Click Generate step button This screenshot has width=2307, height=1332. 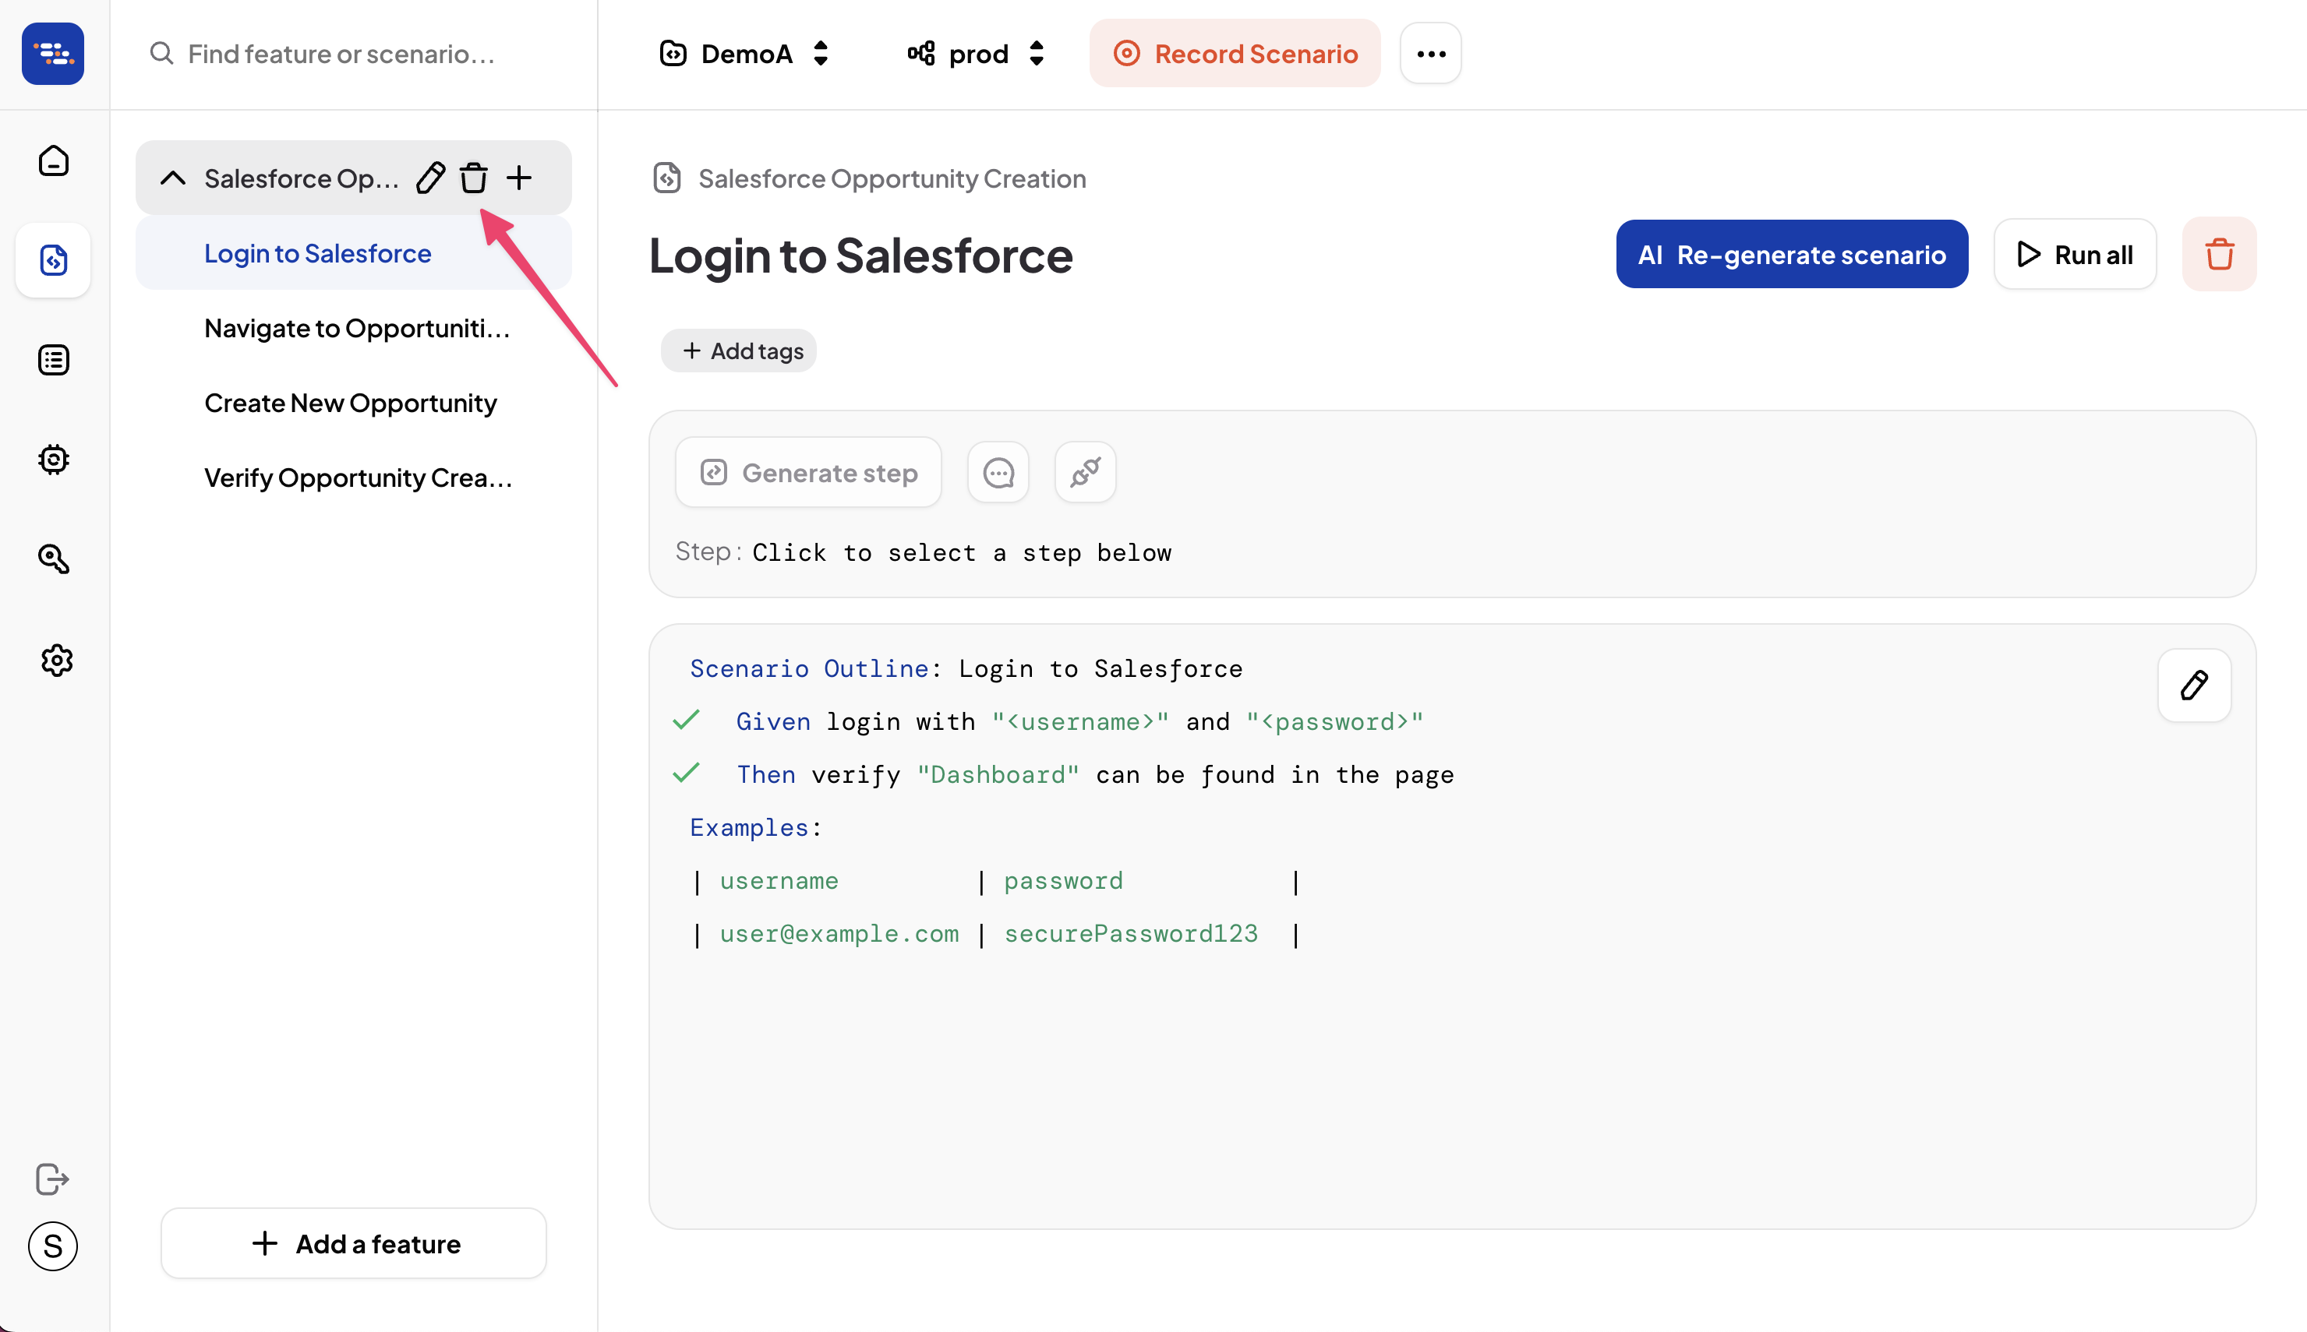809,473
